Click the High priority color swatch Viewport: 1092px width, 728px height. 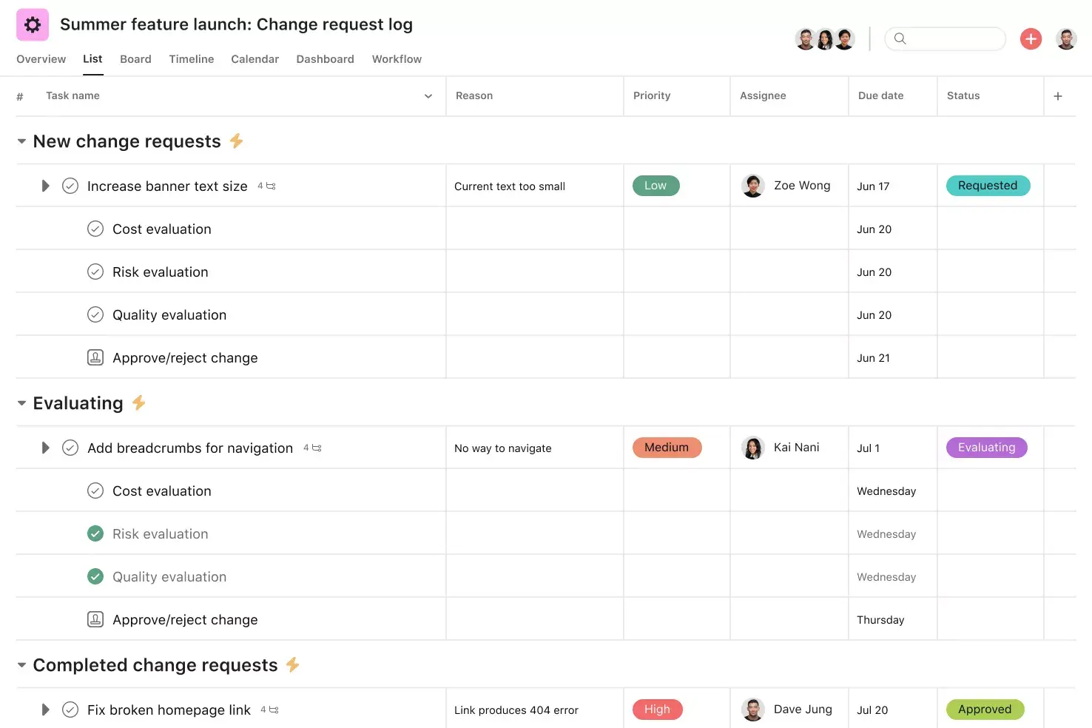pos(657,709)
